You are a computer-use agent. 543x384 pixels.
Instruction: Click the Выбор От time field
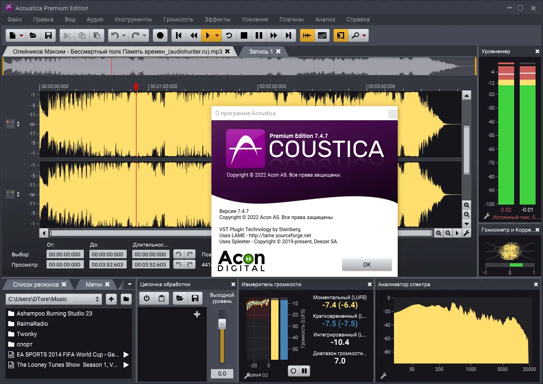[65, 254]
